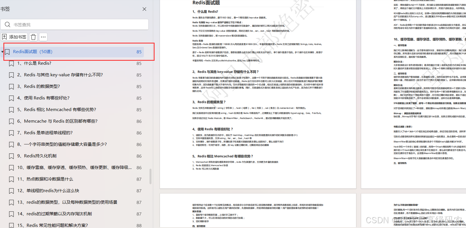Collapse the Redis面试题（50道）tree node
This screenshot has width=466, height=228.
(2, 52)
